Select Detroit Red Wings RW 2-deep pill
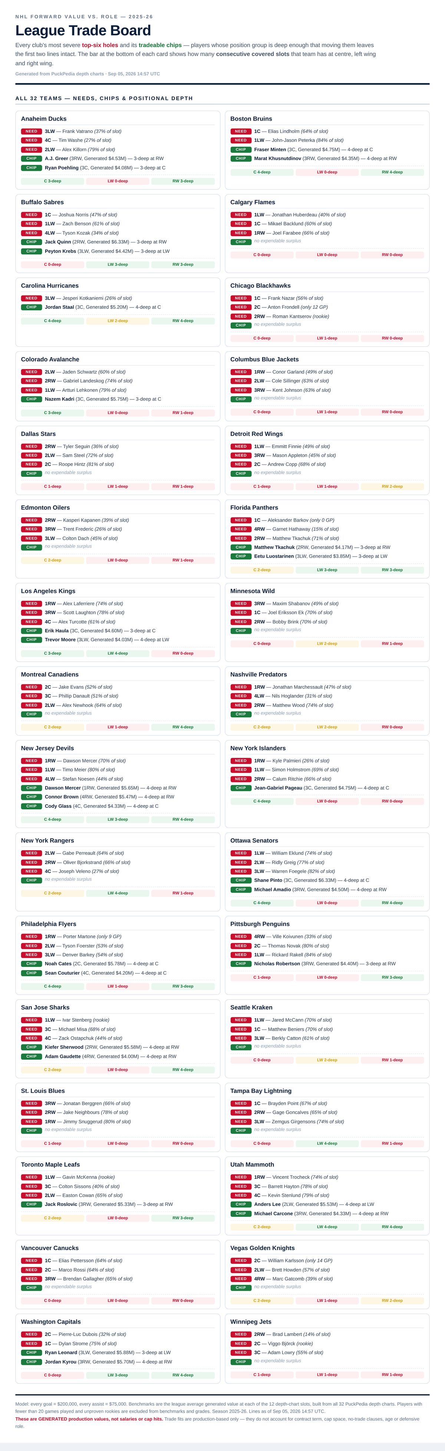This screenshot has height=1451, width=445. [392, 486]
